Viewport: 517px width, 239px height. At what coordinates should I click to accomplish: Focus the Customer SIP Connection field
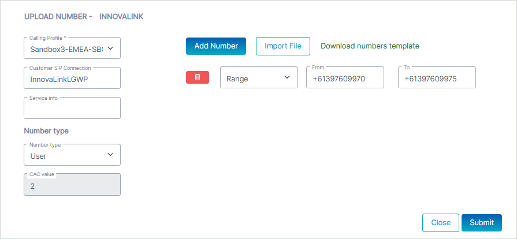[x=72, y=79]
